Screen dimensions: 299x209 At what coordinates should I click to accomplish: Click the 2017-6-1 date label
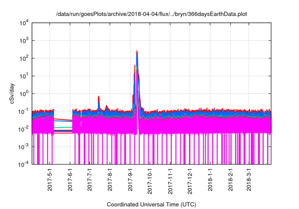coord(70,179)
